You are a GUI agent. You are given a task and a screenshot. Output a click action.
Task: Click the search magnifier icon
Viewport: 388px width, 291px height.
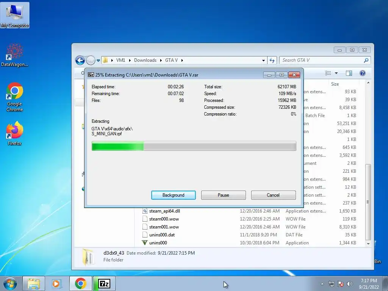pyautogui.click(x=366, y=60)
